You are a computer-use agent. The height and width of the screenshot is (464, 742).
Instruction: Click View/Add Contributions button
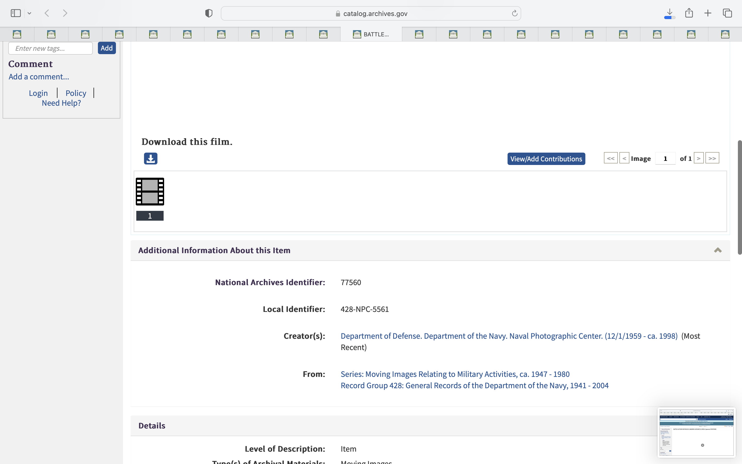tap(546, 159)
